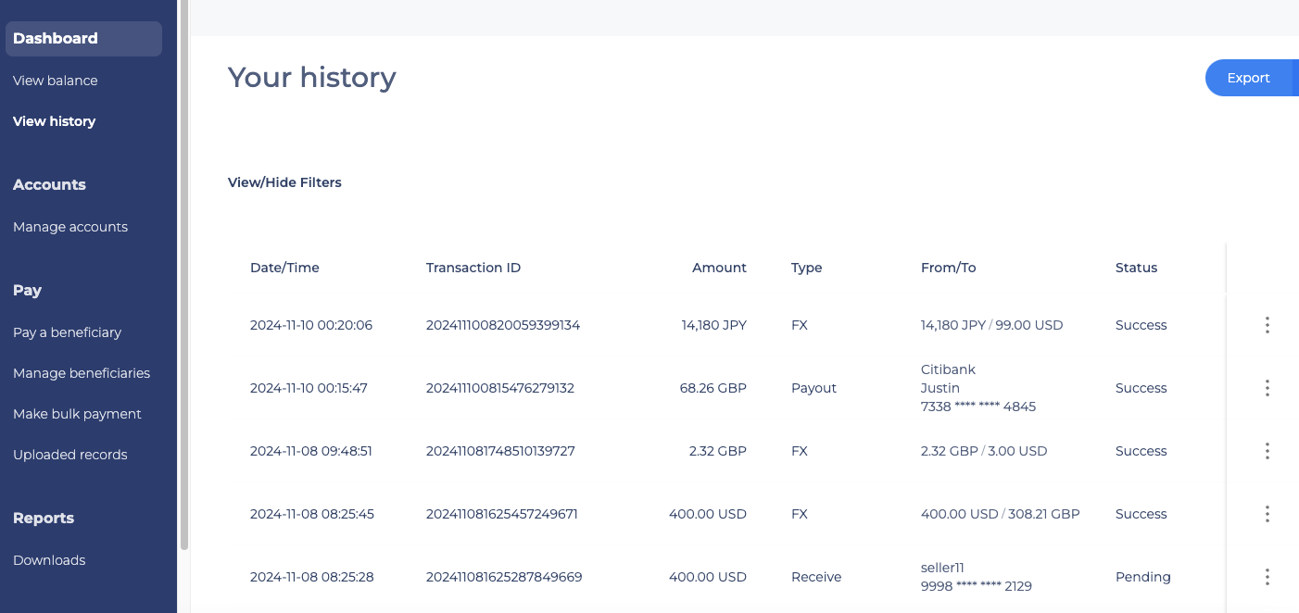
Task: Open Pay a beneficiary
Action: (x=67, y=332)
